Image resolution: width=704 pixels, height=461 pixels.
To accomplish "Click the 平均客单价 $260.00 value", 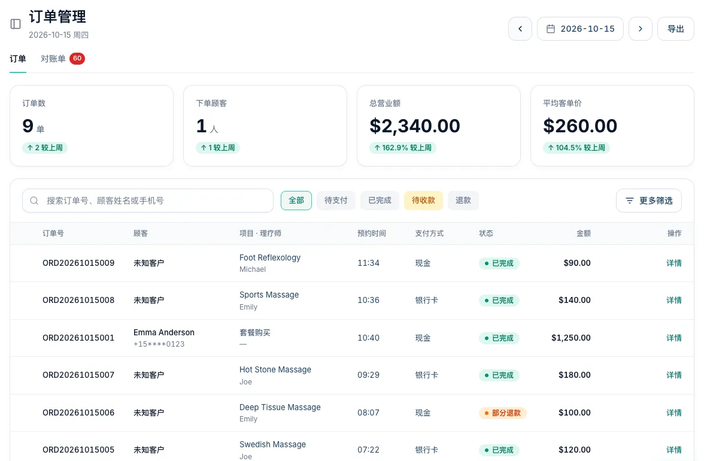I will (x=580, y=126).
